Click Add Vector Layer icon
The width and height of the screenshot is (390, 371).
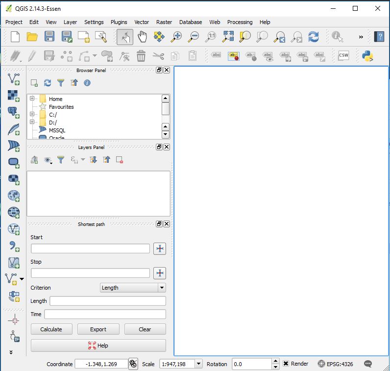coord(14,79)
